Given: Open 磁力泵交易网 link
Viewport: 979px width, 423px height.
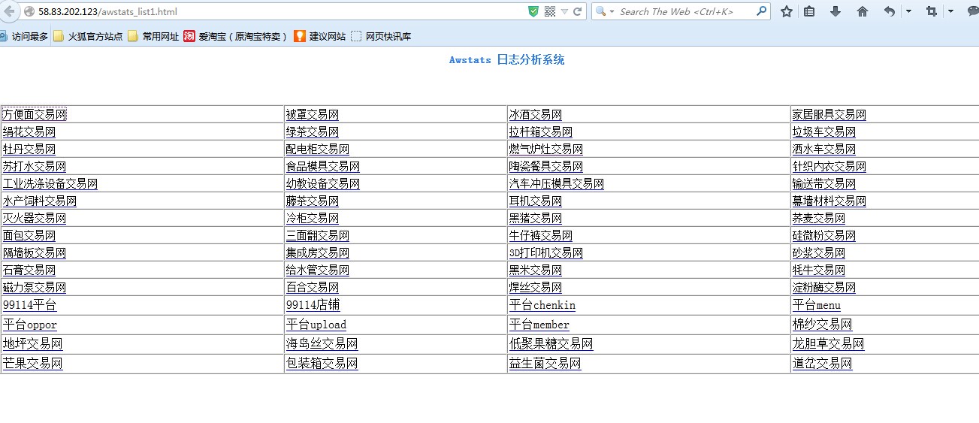Looking at the screenshot, I should tap(35, 287).
